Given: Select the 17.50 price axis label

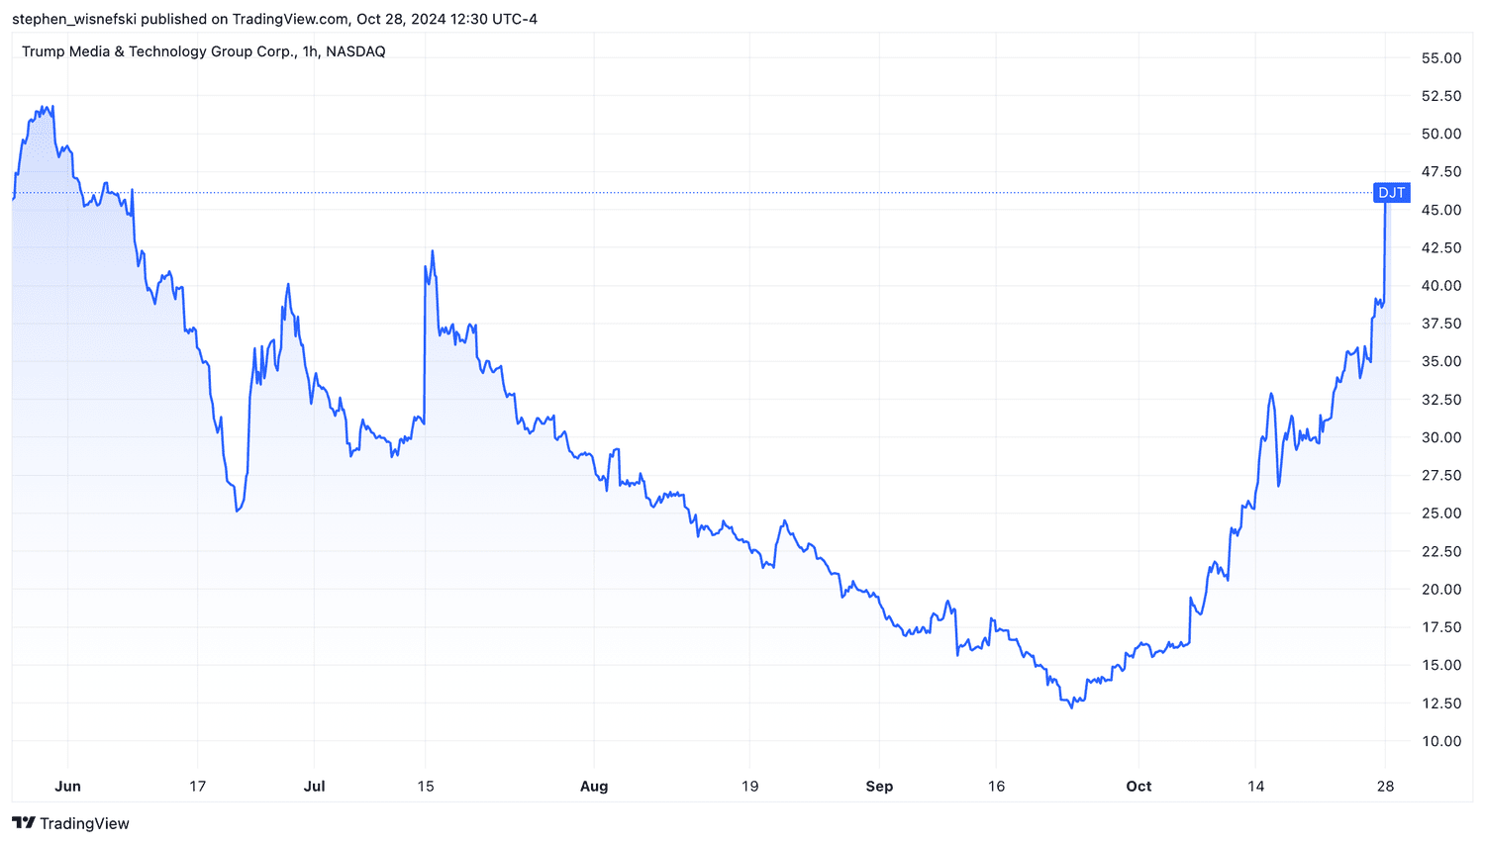Looking at the screenshot, I should [x=1441, y=627].
